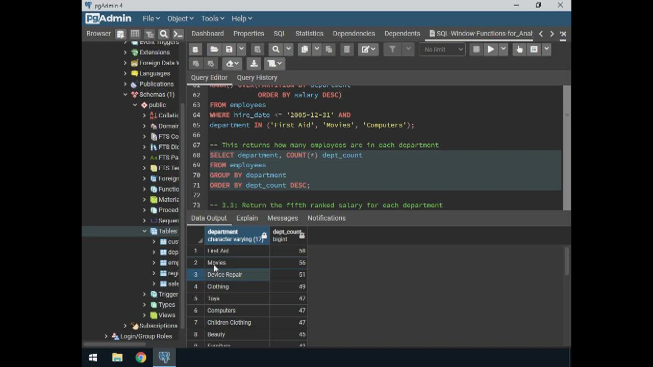This screenshot has height=367, width=653.
Task: Switch to the Query History tab
Action: point(257,77)
